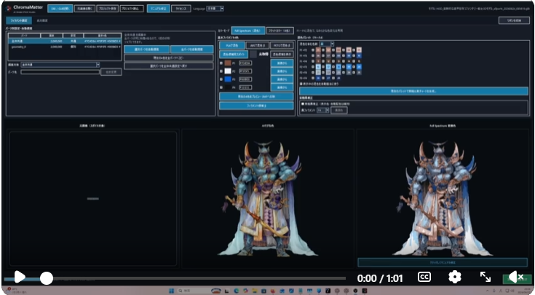Image resolution: width=535 pixels, height=295 pixels.
Task: Click the first mixed swatch in the F2+F3 row
Action: (318, 67)
